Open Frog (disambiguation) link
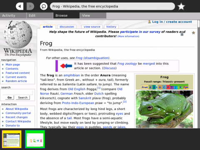The height and width of the screenshot is (150, 200). (92, 58)
